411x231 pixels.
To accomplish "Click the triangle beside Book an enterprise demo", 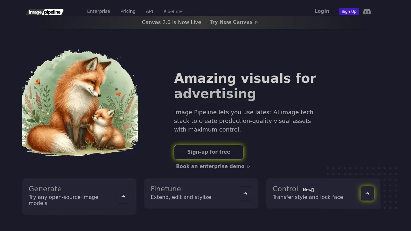I will [x=249, y=167].
